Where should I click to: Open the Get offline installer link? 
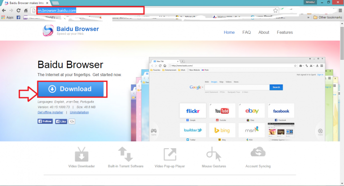[50, 112]
